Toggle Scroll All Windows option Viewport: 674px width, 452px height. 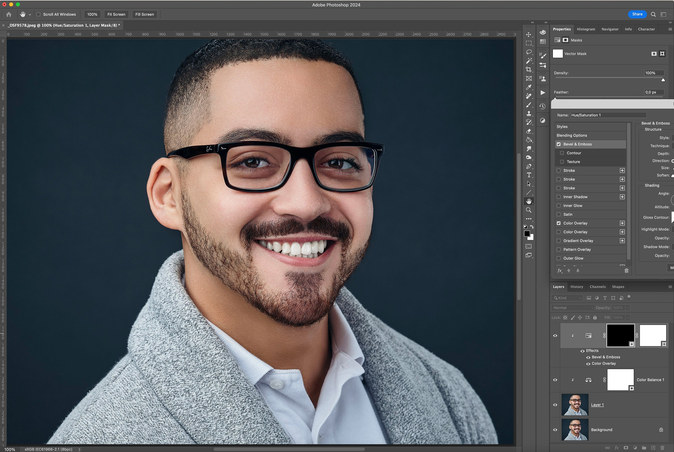coord(39,14)
